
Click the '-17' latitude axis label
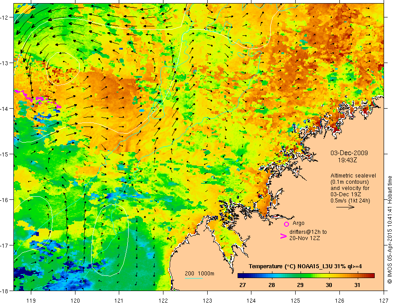[x=4, y=245]
